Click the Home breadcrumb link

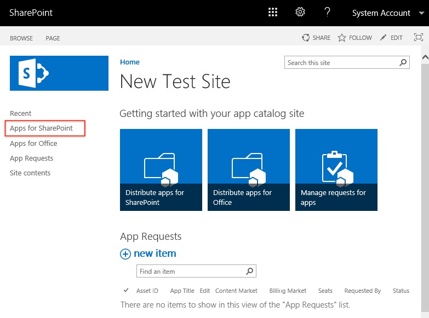pos(130,62)
